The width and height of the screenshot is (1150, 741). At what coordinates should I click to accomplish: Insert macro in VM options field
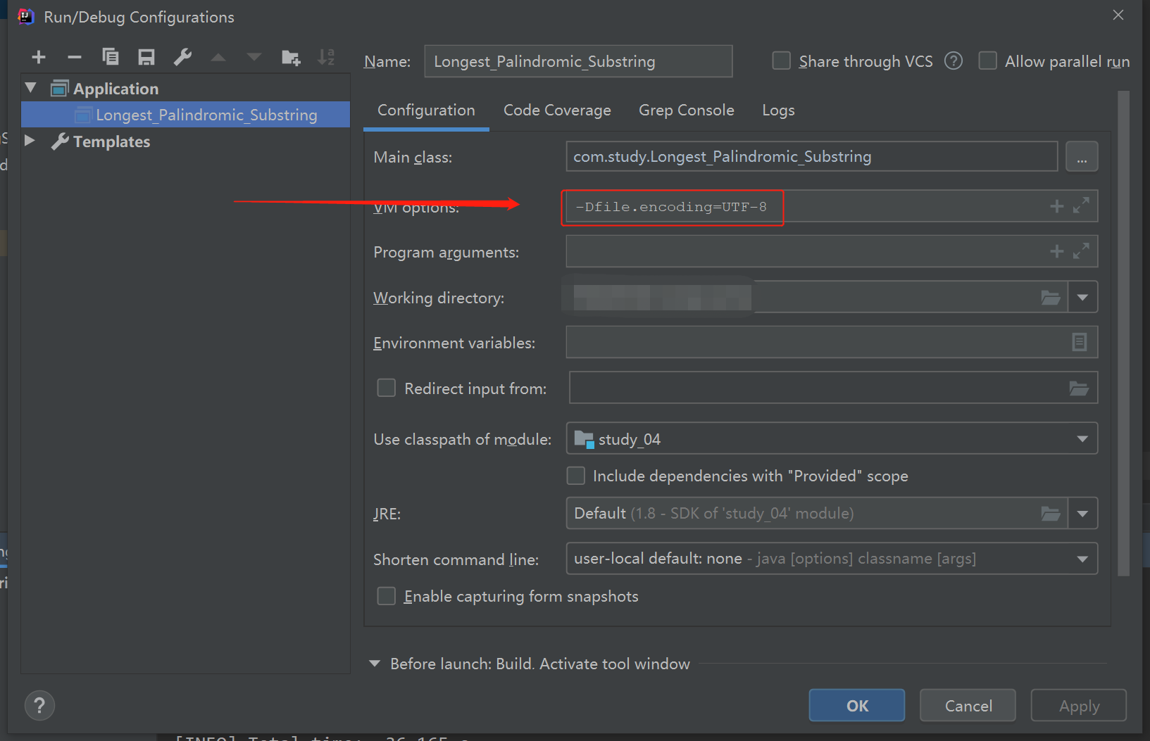[x=1056, y=206]
